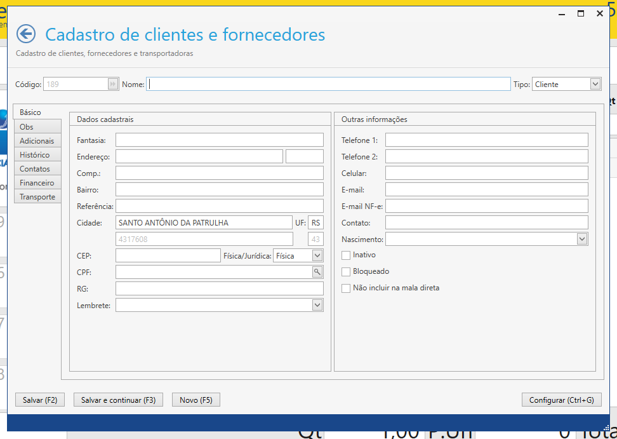Minimize the registration window

coord(561,13)
